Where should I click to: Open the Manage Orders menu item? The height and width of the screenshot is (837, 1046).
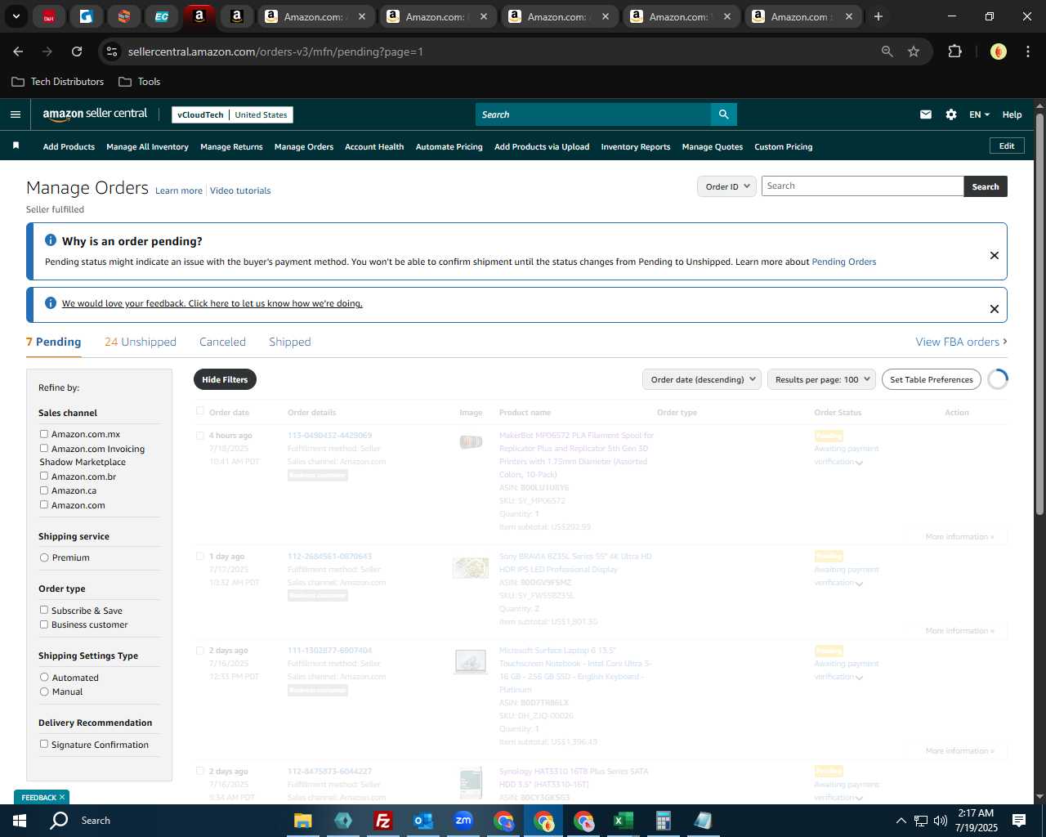(x=304, y=146)
